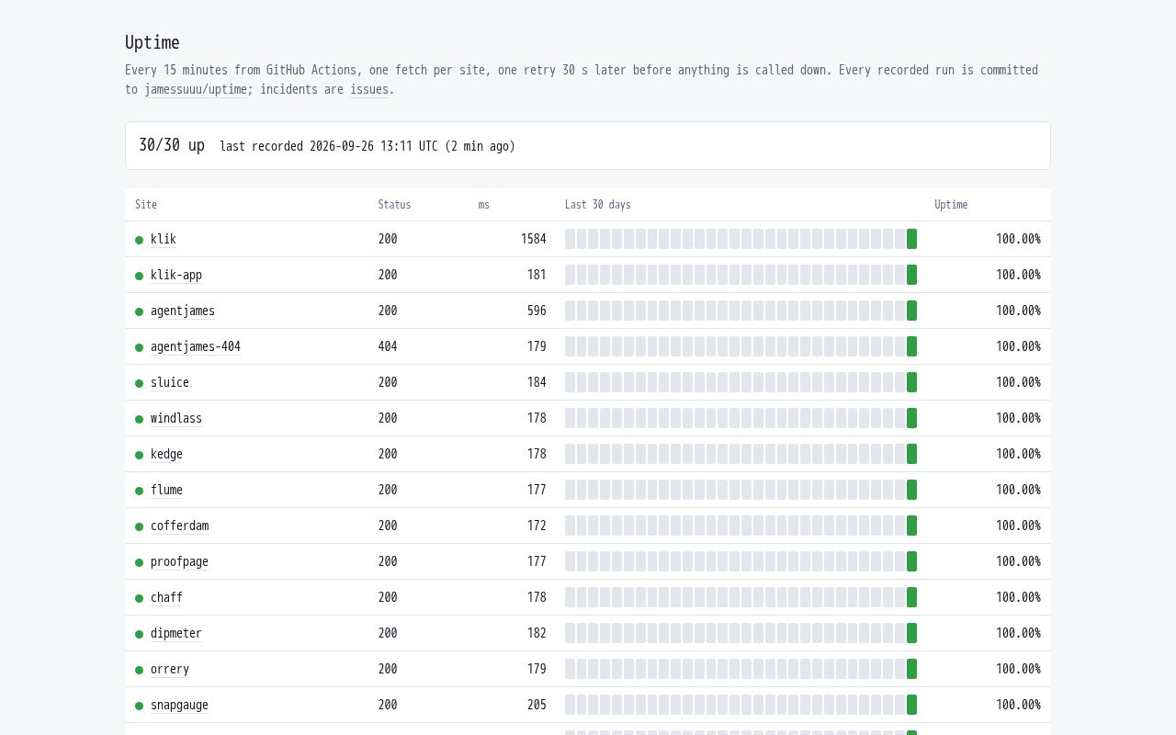Image resolution: width=1176 pixels, height=735 pixels.
Task: Click the 172 ms value for cofferdam
Action: [537, 526]
